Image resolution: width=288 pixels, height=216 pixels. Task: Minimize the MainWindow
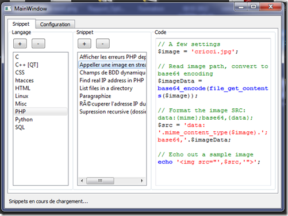(x=241, y=7)
